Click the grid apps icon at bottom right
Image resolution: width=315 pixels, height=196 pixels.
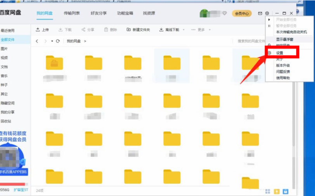click(268, 191)
